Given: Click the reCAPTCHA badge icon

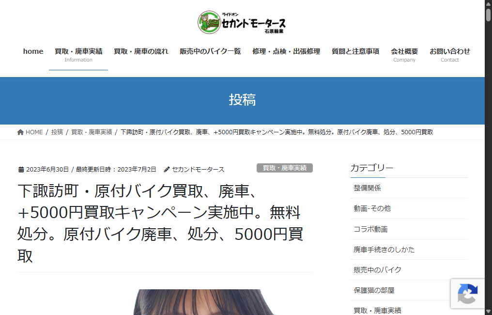Looking at the screenshot, I should click(467, 294).
